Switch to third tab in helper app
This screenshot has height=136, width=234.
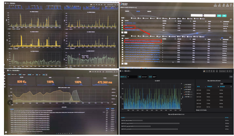pos(149,11)
